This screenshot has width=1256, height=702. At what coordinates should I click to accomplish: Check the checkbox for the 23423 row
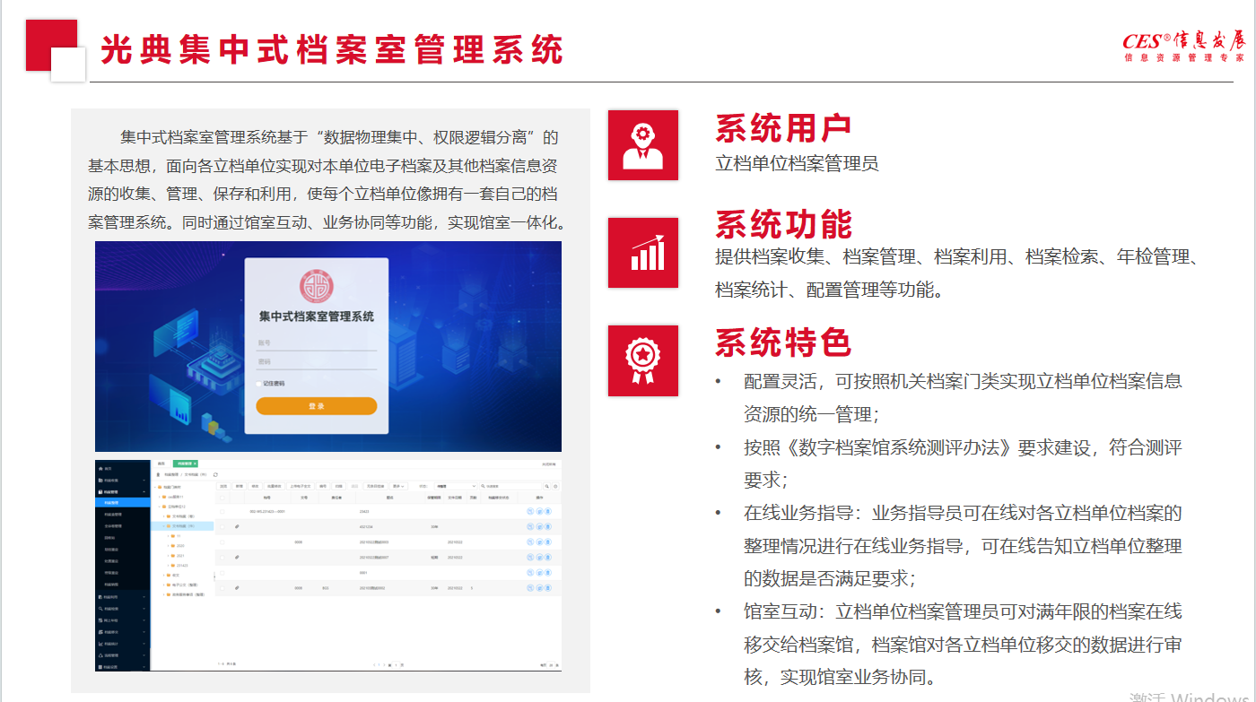(222, 512)
